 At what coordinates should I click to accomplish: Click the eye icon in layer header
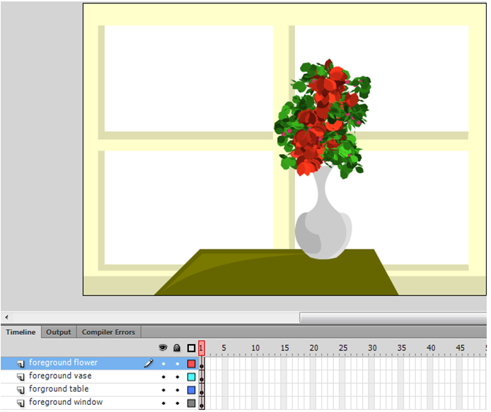(x=163, y=348)
